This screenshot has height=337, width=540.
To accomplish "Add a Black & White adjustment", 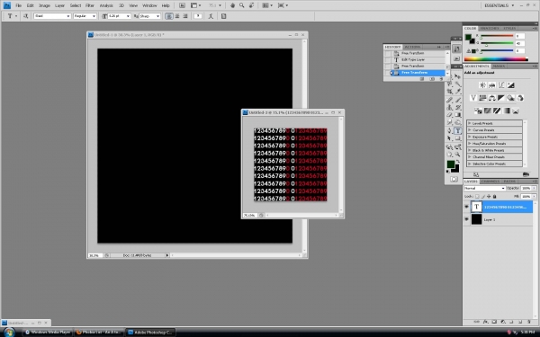I will click(501, 98).
